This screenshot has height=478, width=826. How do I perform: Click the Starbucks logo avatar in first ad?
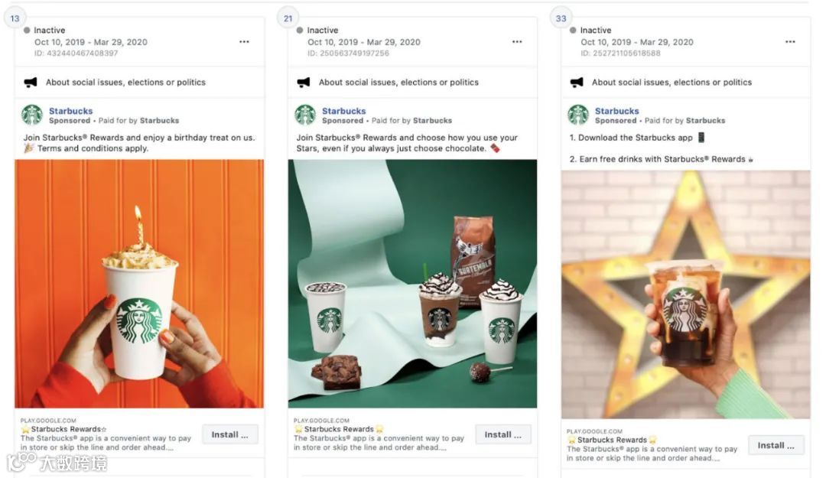tap(32, 115)
